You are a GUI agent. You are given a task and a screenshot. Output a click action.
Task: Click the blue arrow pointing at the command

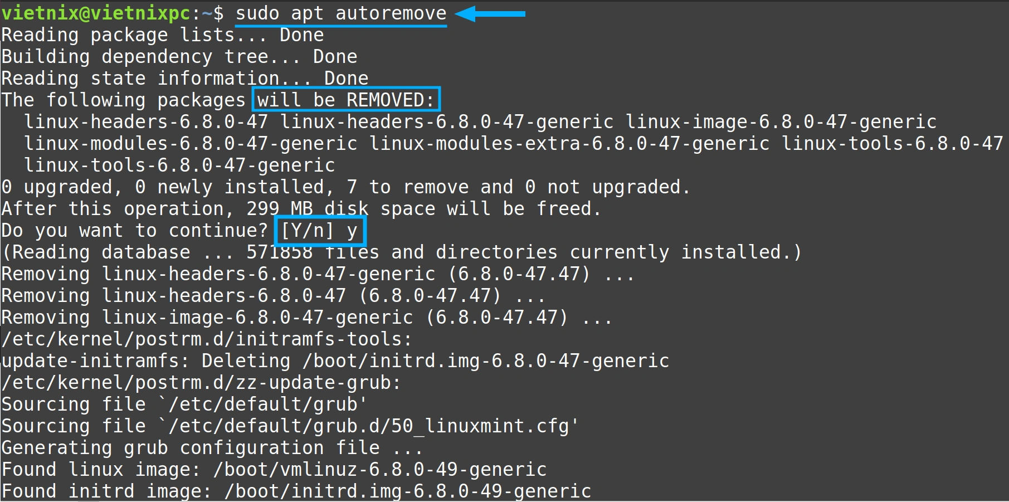(x=490, y=13)
